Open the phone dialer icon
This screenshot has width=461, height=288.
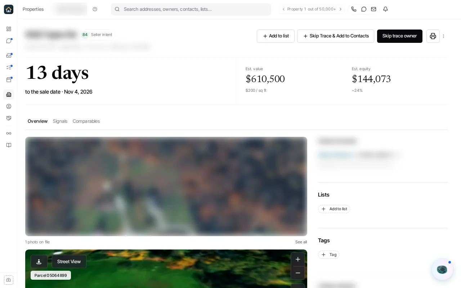point(354,9)
